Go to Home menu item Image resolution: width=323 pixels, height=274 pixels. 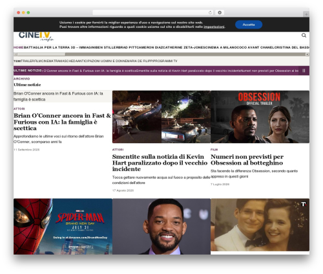pyautogui.click(x=19, y=47)
